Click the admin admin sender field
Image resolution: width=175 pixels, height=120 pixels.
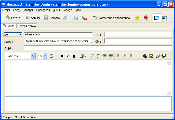(x=58, y=35)
